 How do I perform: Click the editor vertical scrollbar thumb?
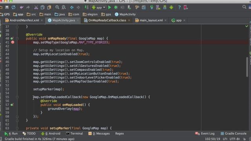click(x=247, y=67)
